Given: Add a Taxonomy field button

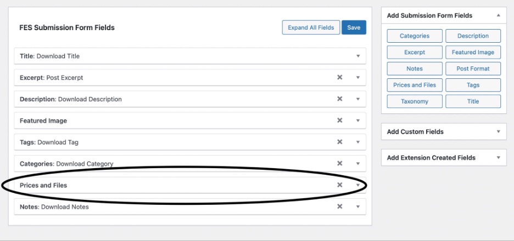Looking at the screenshot, I should point(415,101).
